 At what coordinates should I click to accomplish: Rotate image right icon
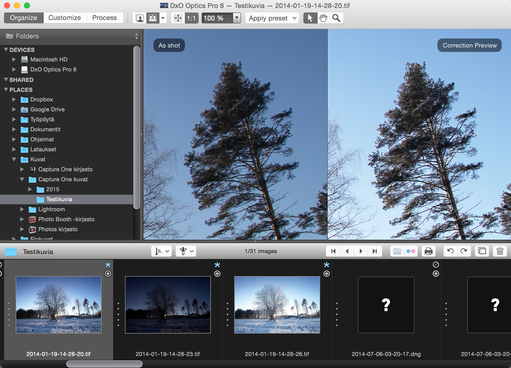click(464, 251)
